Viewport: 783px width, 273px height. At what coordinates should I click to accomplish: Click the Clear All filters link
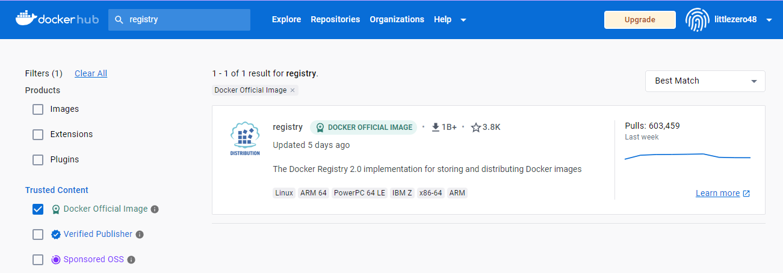click(x=91, y=73)
